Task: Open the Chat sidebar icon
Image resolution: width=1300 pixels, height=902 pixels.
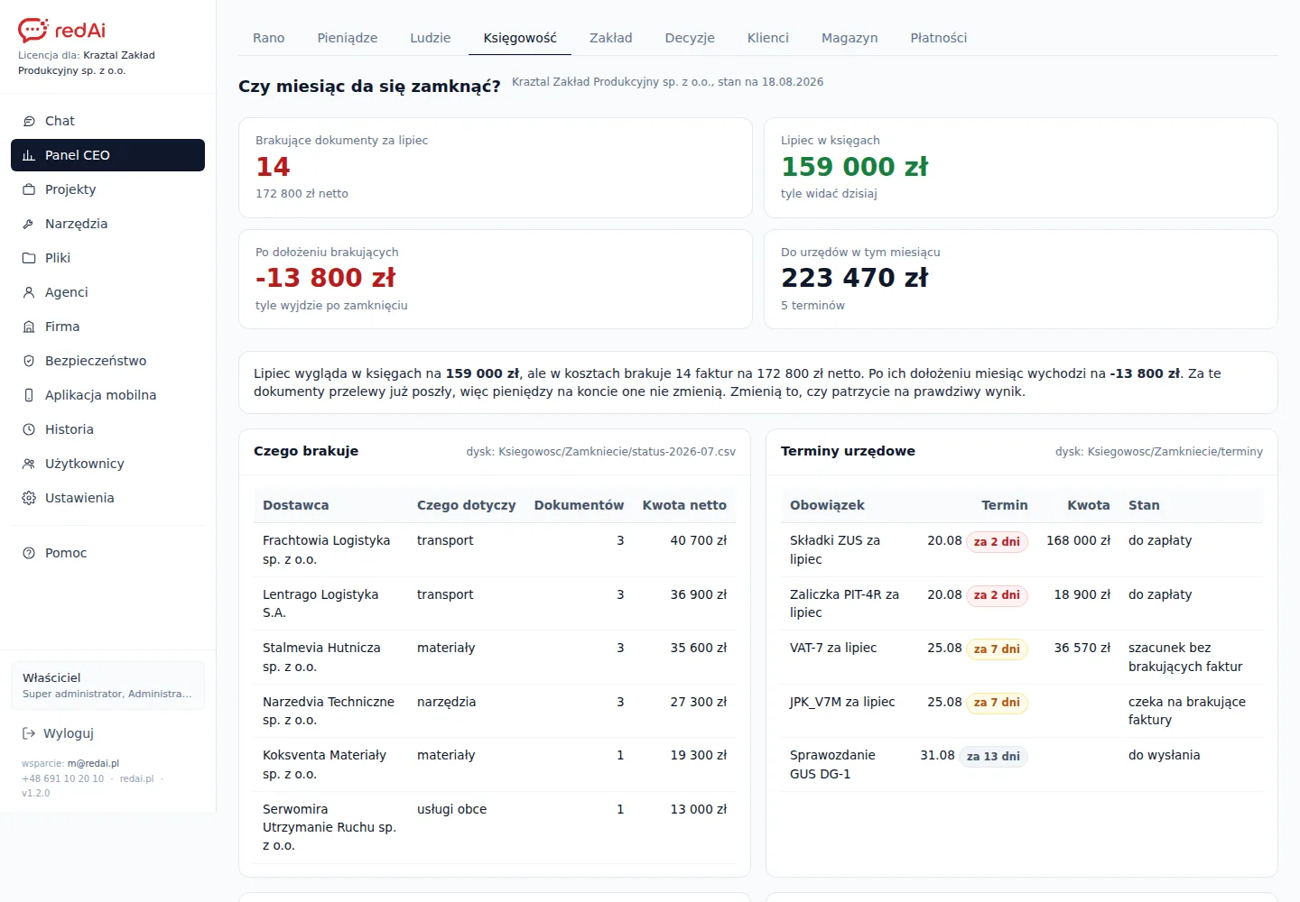Action: (x=29, y=121)
